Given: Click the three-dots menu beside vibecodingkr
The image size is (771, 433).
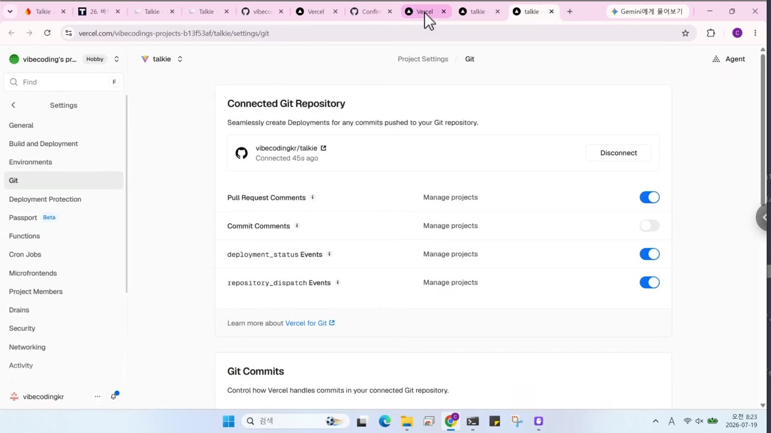Looking at the screenshot, I should click(x=97, y=397).
